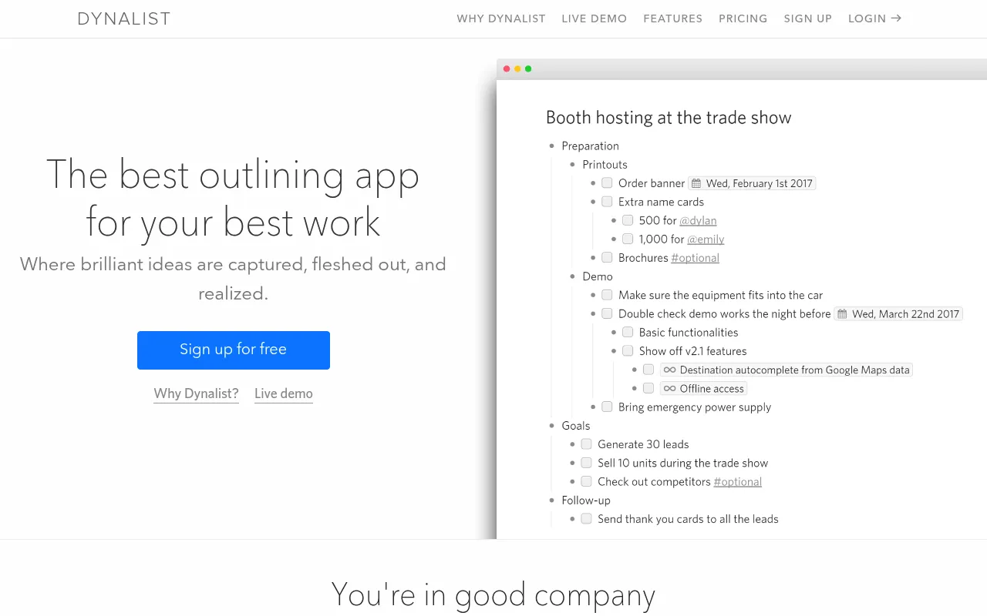Click the calendar icon for February 1st date

[696, 183]
